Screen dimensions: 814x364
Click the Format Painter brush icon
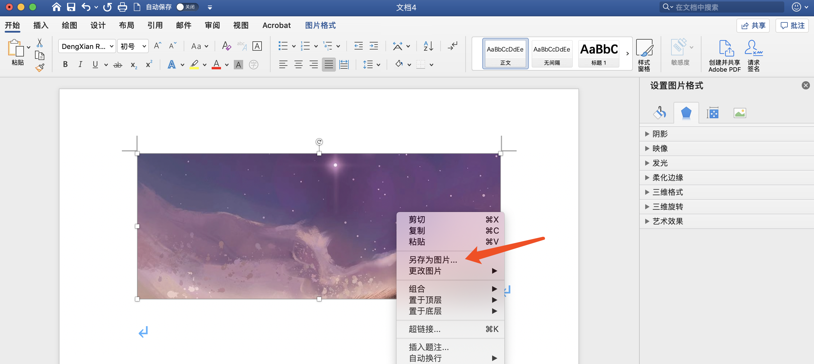point(39,68)
